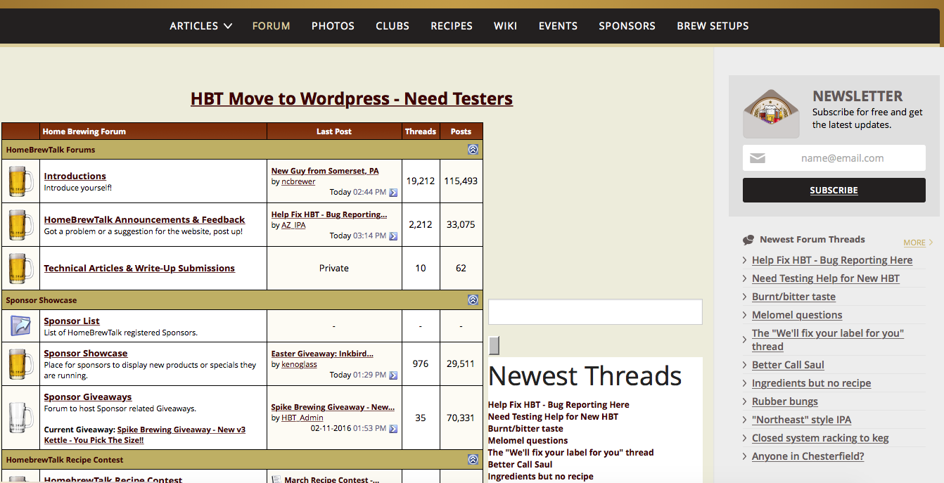
Task: Click the Subscribe button
Action: tap(834, 191)
